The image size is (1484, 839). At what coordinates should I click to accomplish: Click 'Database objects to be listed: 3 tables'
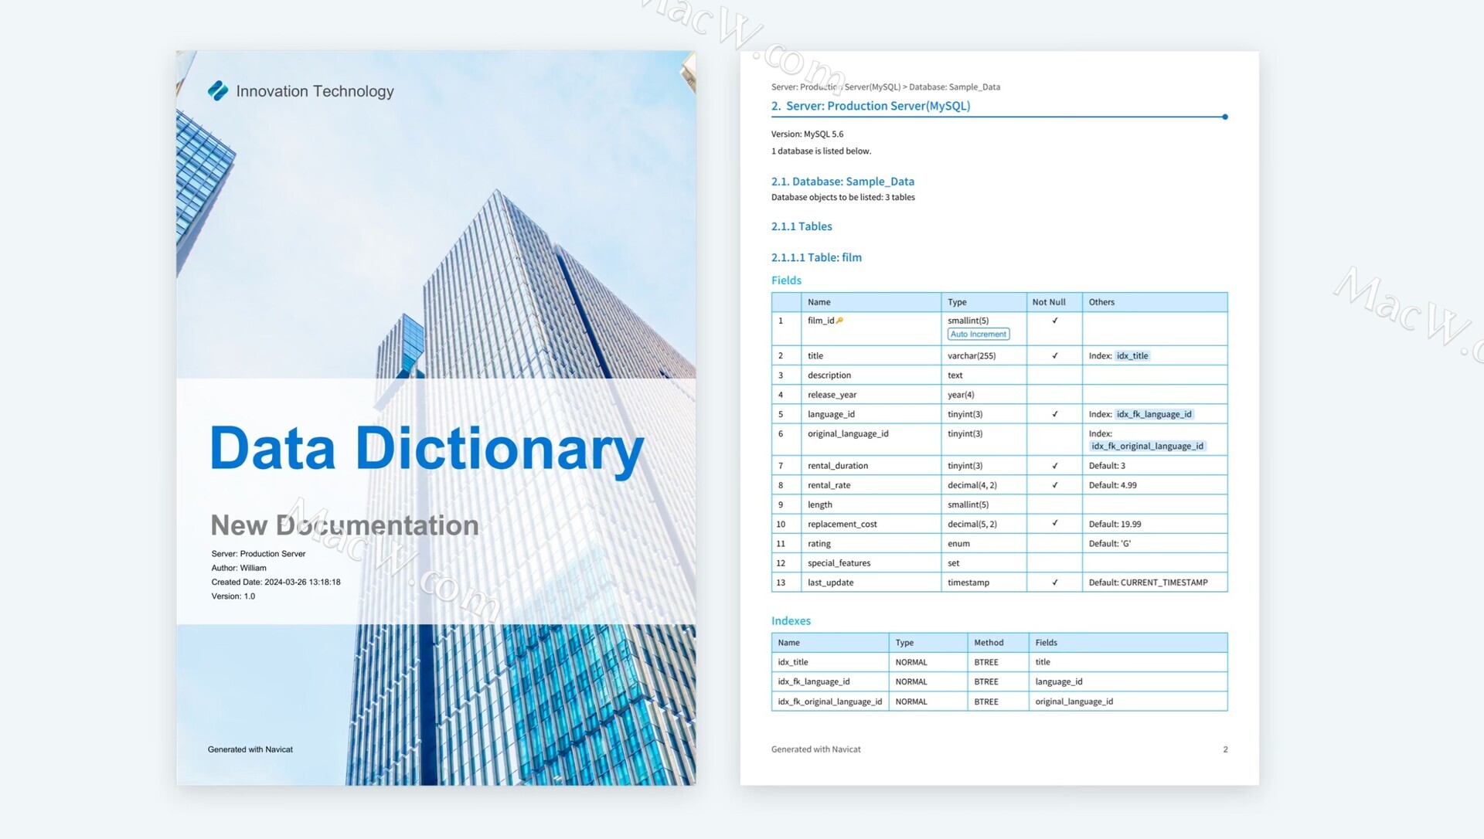point(842,198)
